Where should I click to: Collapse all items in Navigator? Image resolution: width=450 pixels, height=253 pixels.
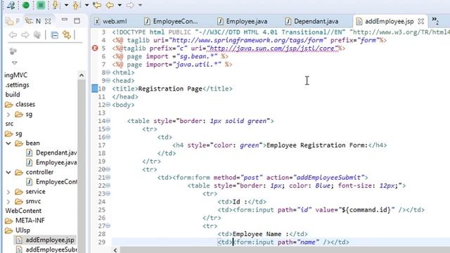coord(55,35)
